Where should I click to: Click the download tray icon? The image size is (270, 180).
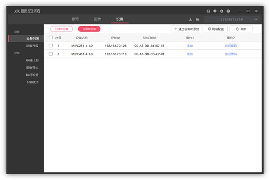[190, 19]
